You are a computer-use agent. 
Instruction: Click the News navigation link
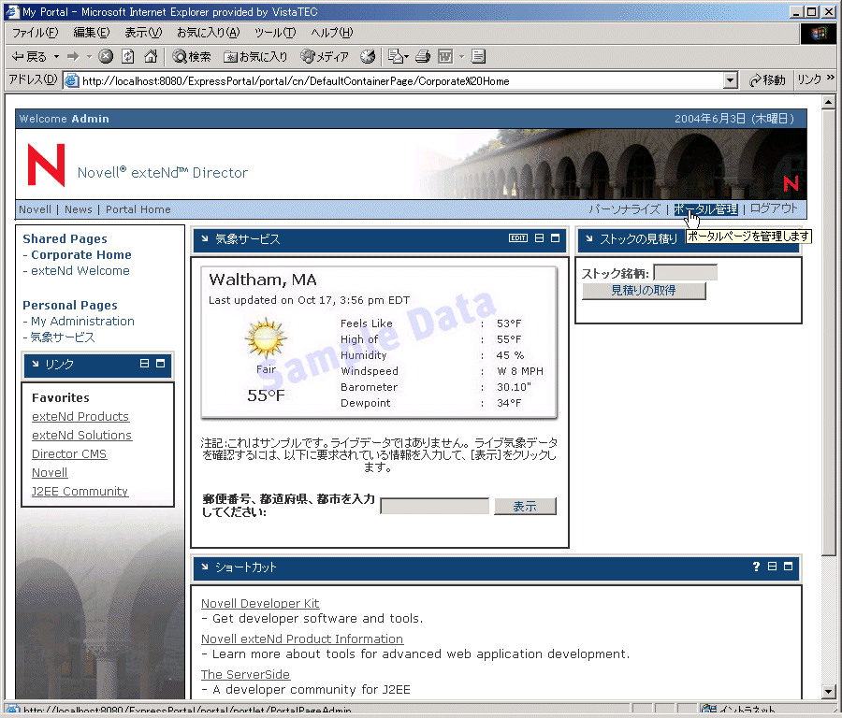click(79, 209)
